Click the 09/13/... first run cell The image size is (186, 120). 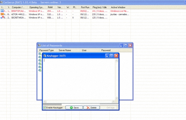tap(84, 14)
